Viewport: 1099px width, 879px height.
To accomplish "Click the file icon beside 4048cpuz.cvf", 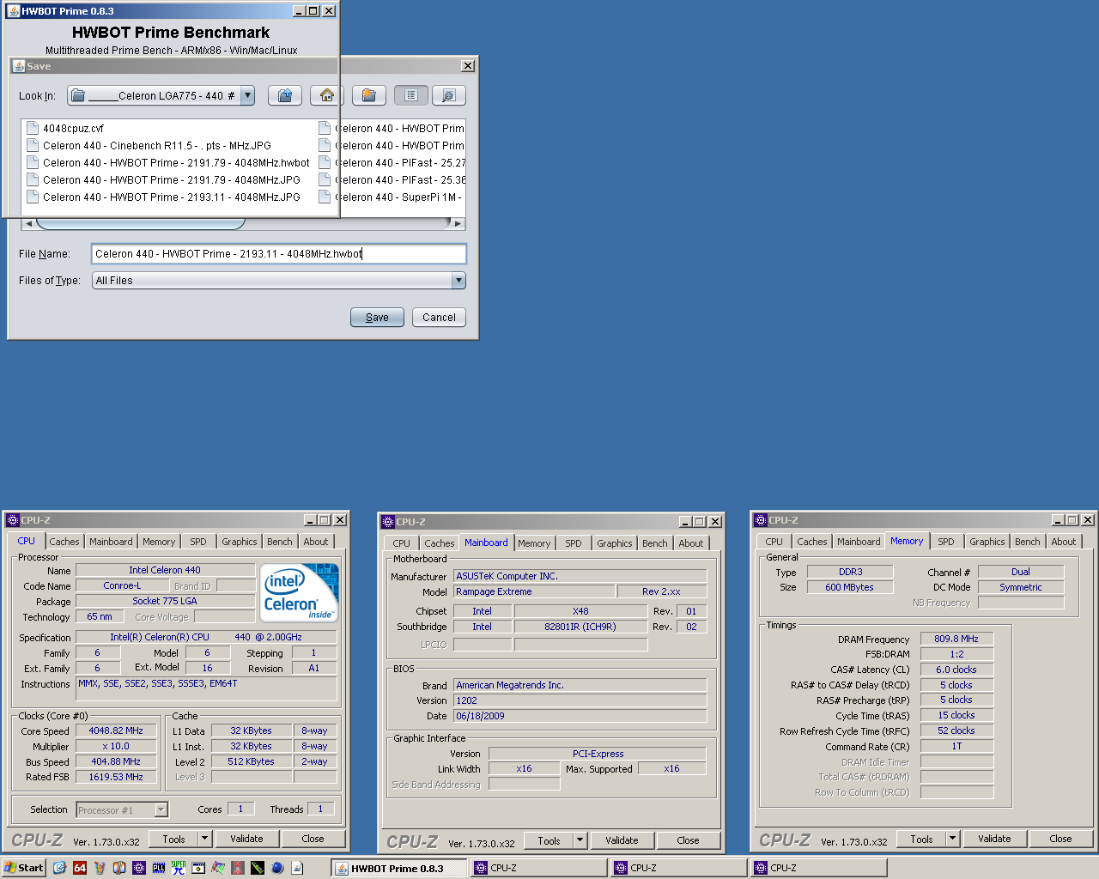I will pyautogui.click(x=33, y=128).
